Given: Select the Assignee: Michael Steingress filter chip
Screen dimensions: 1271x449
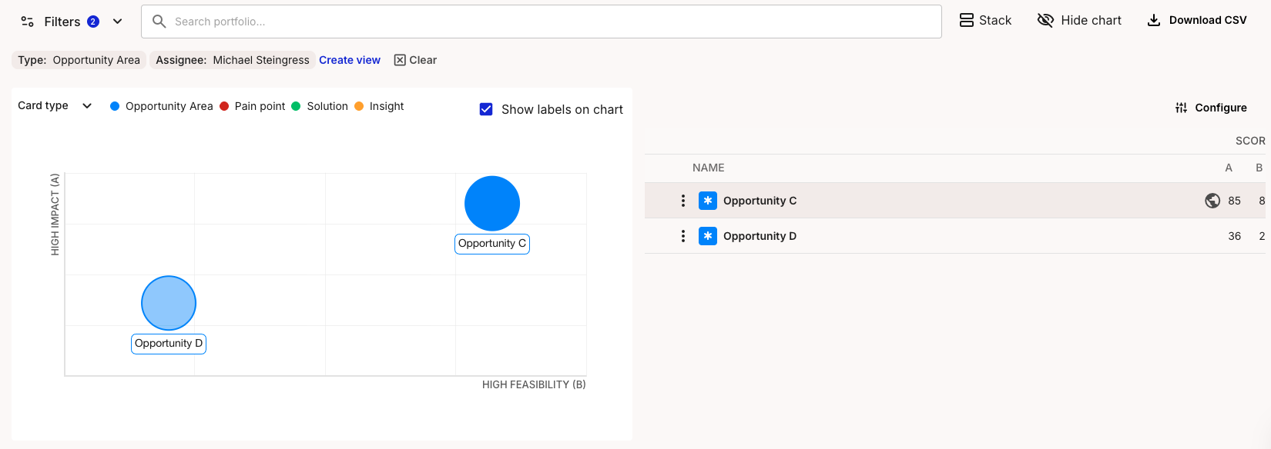Looking at the screenshot, I should pos(232,60).
